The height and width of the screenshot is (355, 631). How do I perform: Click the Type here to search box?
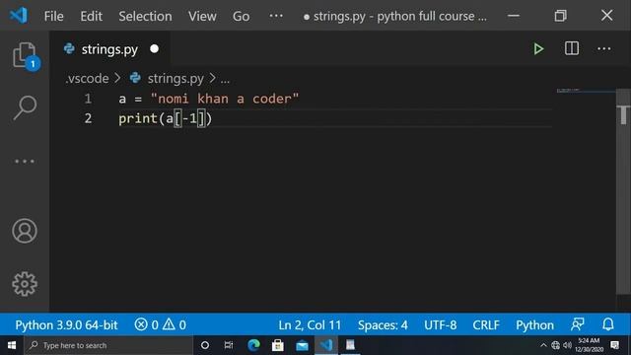tap(108, 345)
